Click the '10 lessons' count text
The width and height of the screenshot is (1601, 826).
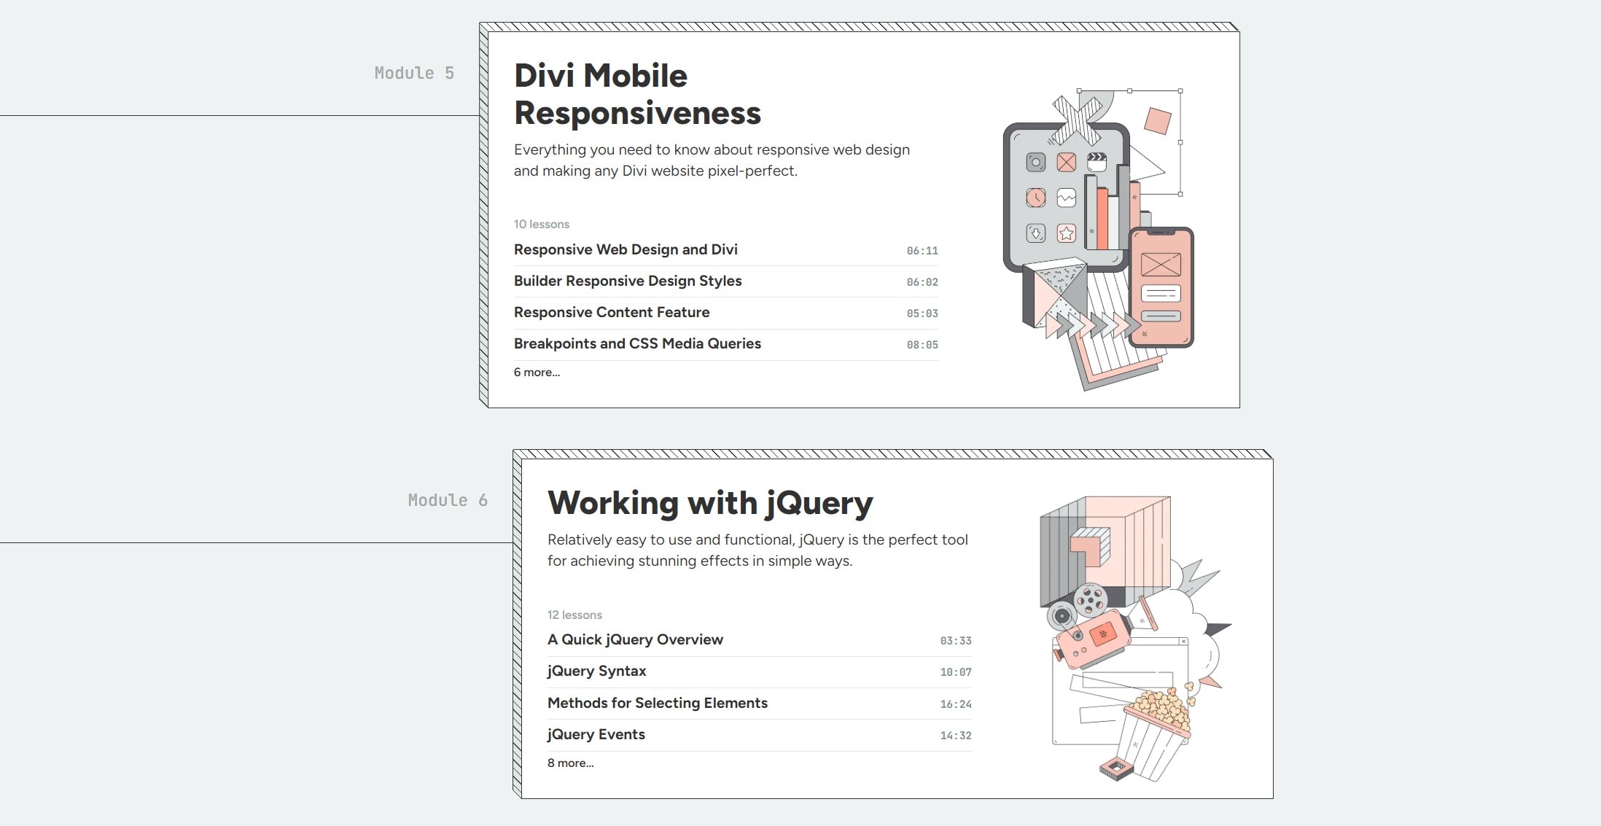coord(541,224)
